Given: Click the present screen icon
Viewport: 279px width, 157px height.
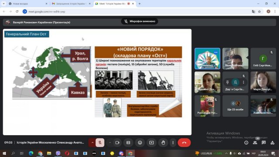Looking at the screenshot, I should (x=151, y=143).
